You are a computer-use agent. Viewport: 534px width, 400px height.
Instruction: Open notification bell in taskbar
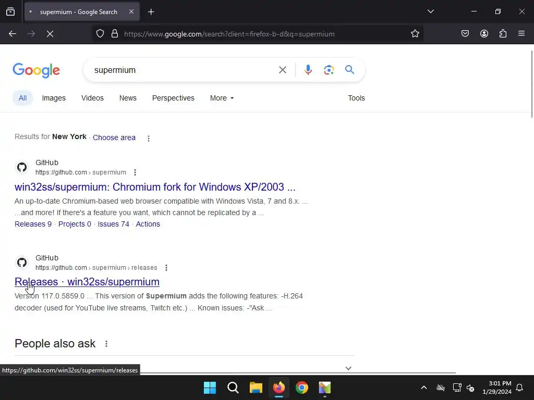point(519,387)
